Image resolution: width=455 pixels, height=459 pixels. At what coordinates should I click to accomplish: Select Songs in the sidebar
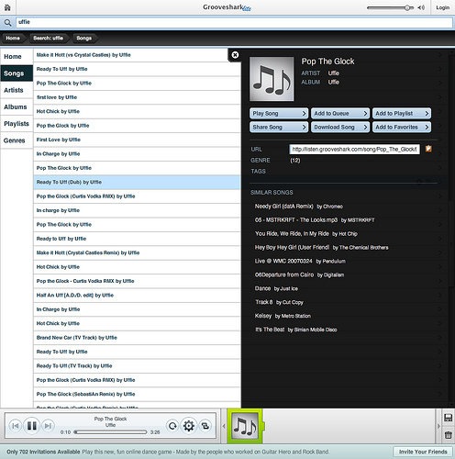click(x=17, y=73)
